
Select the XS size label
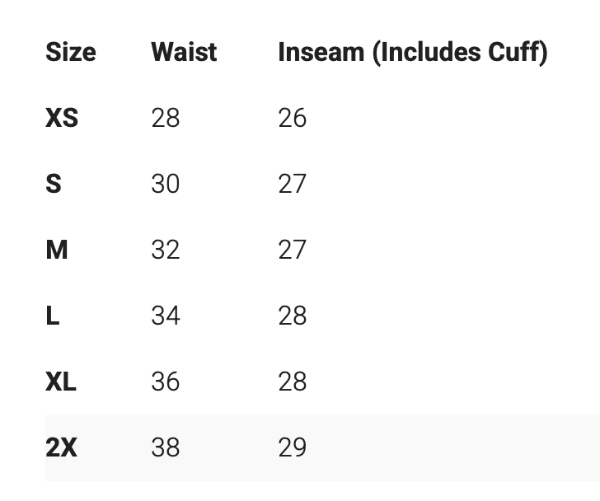pyautogui.click(x=62, y=118)
